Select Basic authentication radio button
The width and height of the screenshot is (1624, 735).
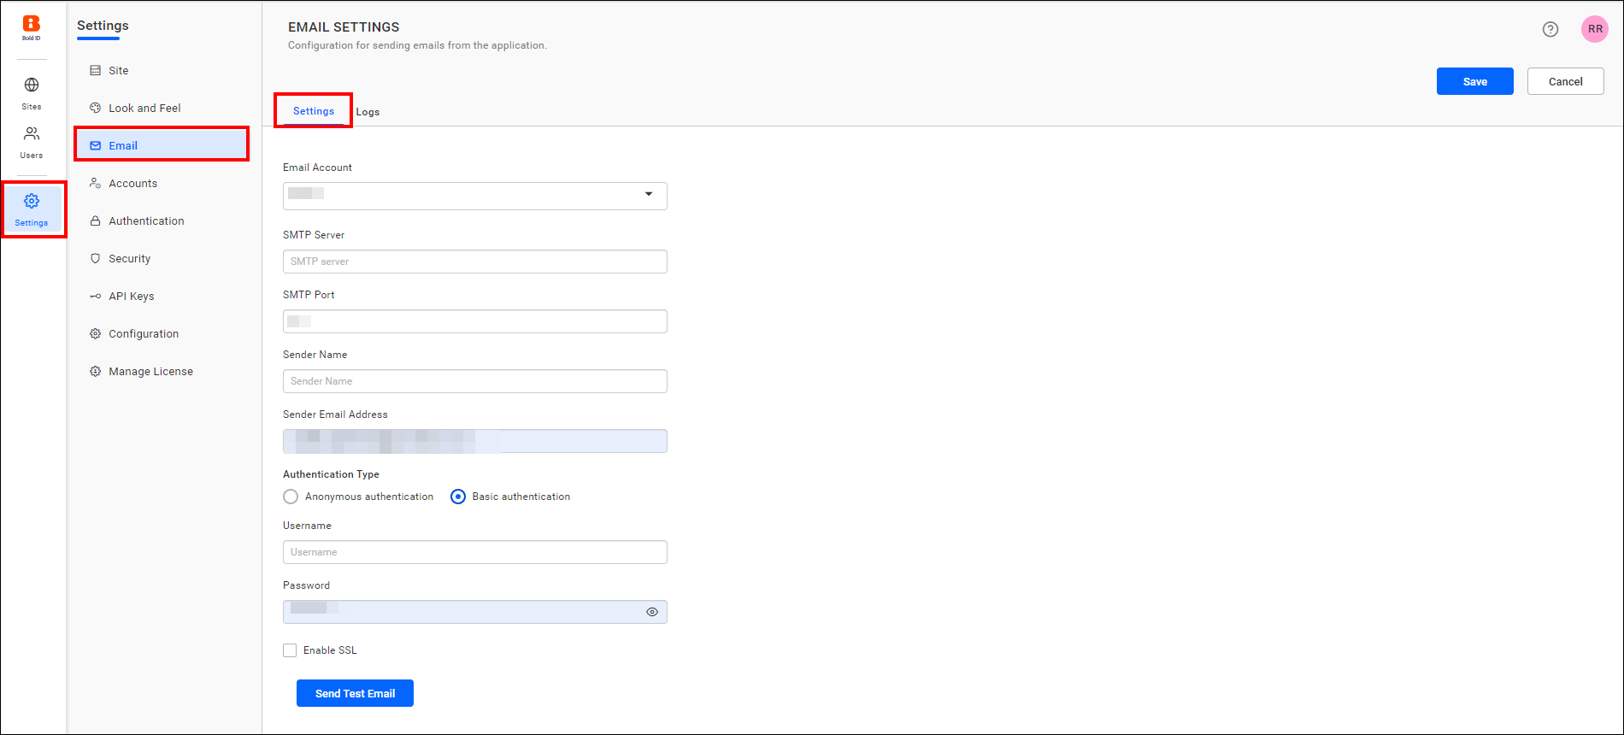coord(458,497)
